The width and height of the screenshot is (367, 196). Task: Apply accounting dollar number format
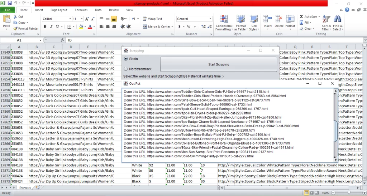180,26
